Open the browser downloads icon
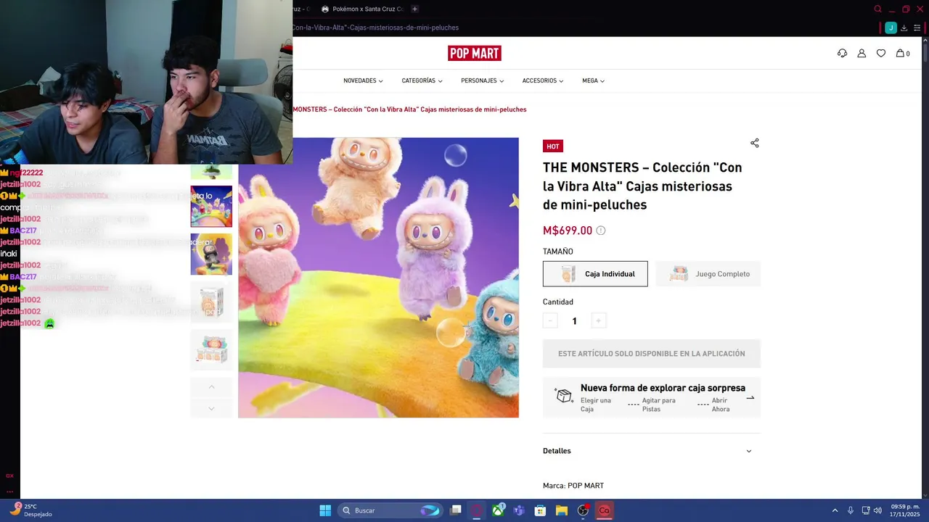929x522 pixels. pyautogui.click(x=904, y=28)
